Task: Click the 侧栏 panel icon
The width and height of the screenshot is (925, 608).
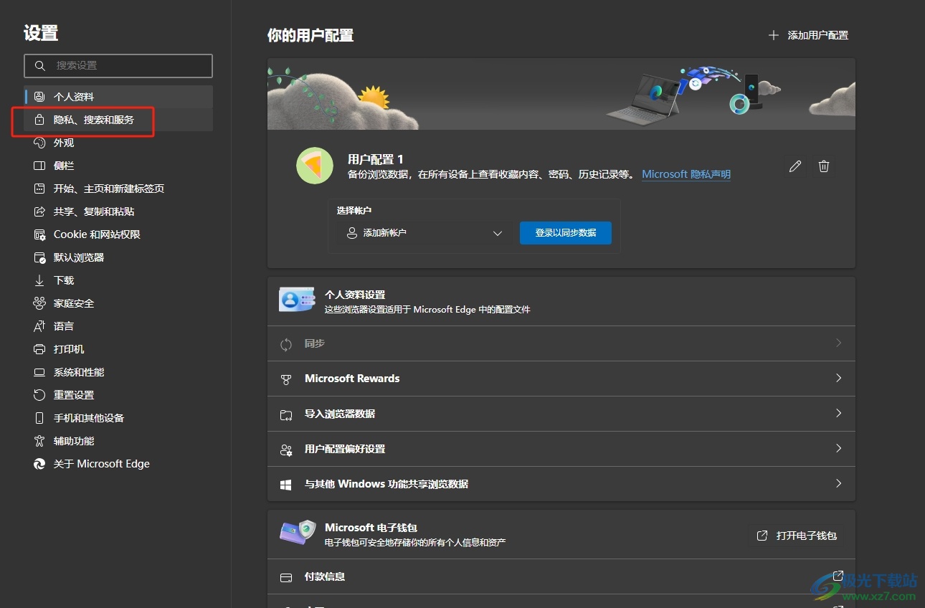Action: pyautogui.click(x=39, y=166)
